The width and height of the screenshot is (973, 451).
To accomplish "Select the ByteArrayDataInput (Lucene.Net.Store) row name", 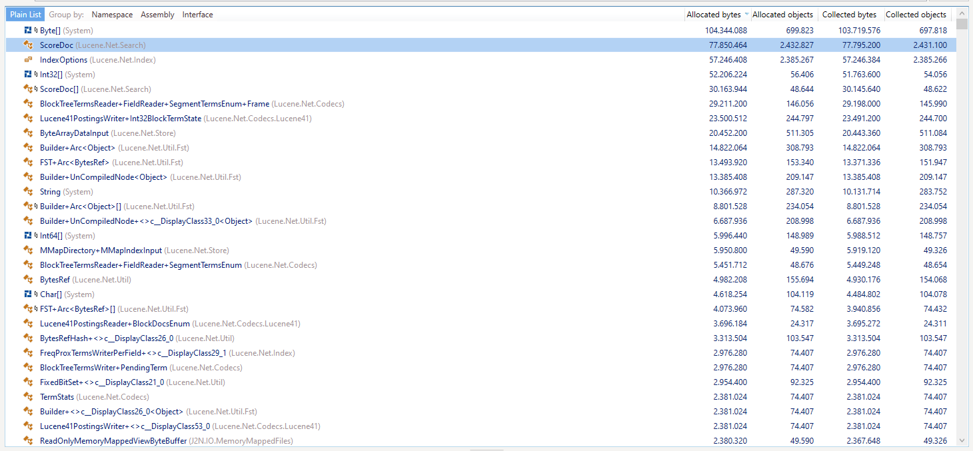I will tap(108, 133).
